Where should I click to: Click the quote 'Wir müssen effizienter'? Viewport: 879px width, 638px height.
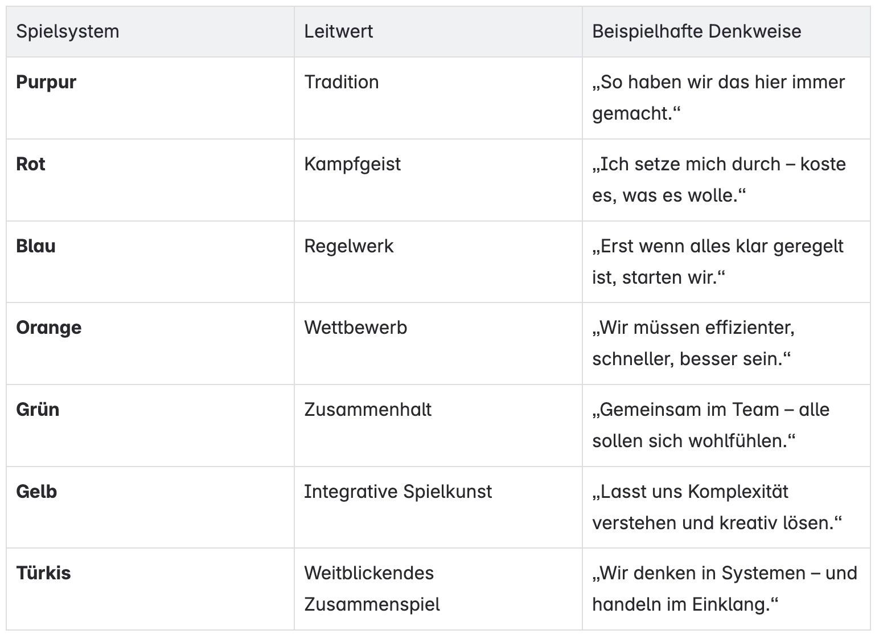(x=693, y=343)
